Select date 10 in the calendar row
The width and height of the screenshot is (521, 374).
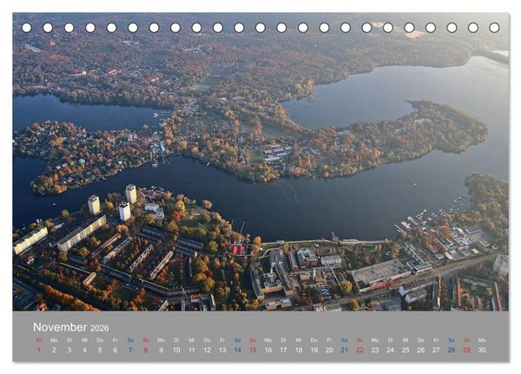point(176,350)
